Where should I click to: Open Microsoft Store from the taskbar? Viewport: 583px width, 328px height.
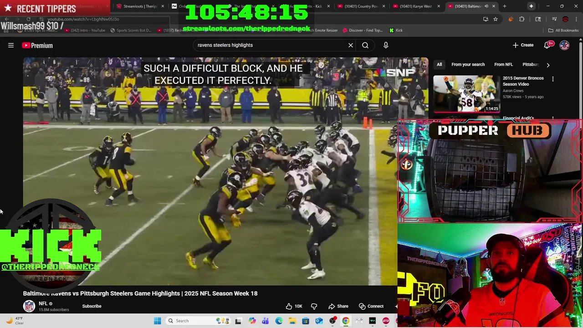click(306, 321)
